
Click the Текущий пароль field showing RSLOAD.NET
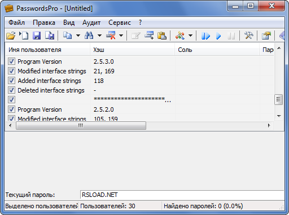coord(182,195)
